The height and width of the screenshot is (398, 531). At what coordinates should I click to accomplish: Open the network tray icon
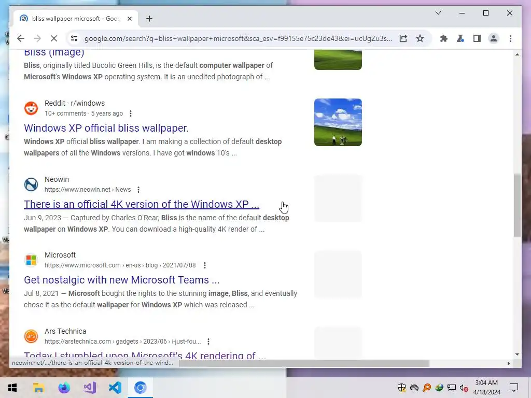(x=452, y=388)
